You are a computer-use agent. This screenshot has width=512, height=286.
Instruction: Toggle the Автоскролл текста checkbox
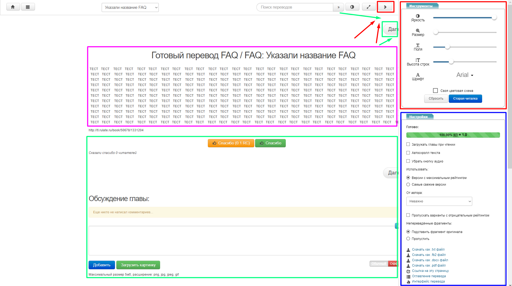(408, 153)
